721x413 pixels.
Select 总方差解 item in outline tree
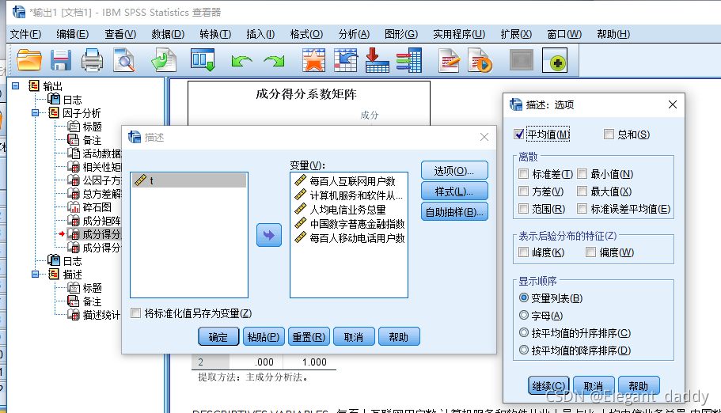click(x=101, y=194)
